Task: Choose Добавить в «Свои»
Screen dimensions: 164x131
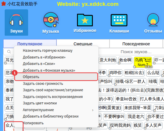Action: click(56, 64)
